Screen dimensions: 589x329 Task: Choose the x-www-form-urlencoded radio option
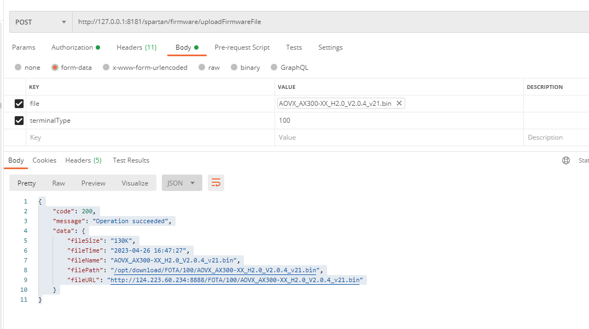pyautogui.click(x=106, y=68)
